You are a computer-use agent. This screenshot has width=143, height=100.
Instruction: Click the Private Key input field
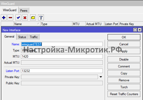pos(59,77)
